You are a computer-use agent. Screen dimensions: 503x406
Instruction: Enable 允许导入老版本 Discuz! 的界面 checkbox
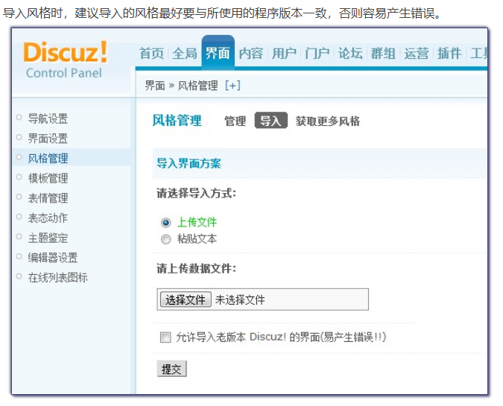click(x=165, y=337)
